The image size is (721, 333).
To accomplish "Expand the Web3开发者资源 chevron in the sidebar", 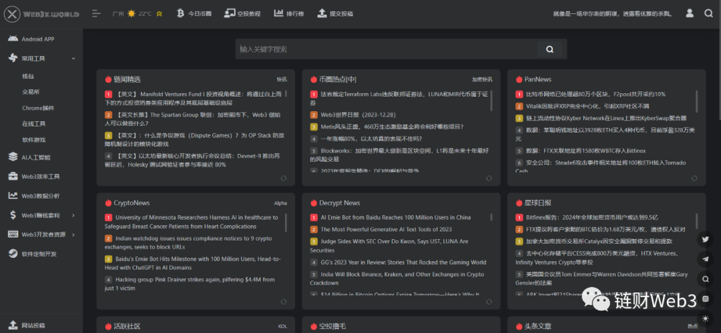I will [73, 234].
